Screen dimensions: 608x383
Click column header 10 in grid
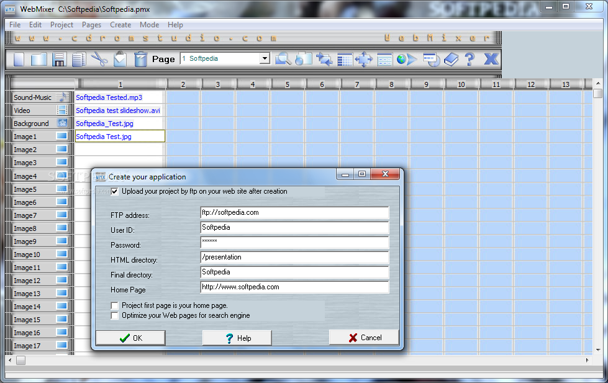461,84
